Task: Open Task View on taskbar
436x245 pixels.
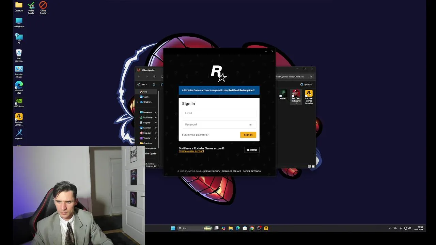Action: point(216,228)
